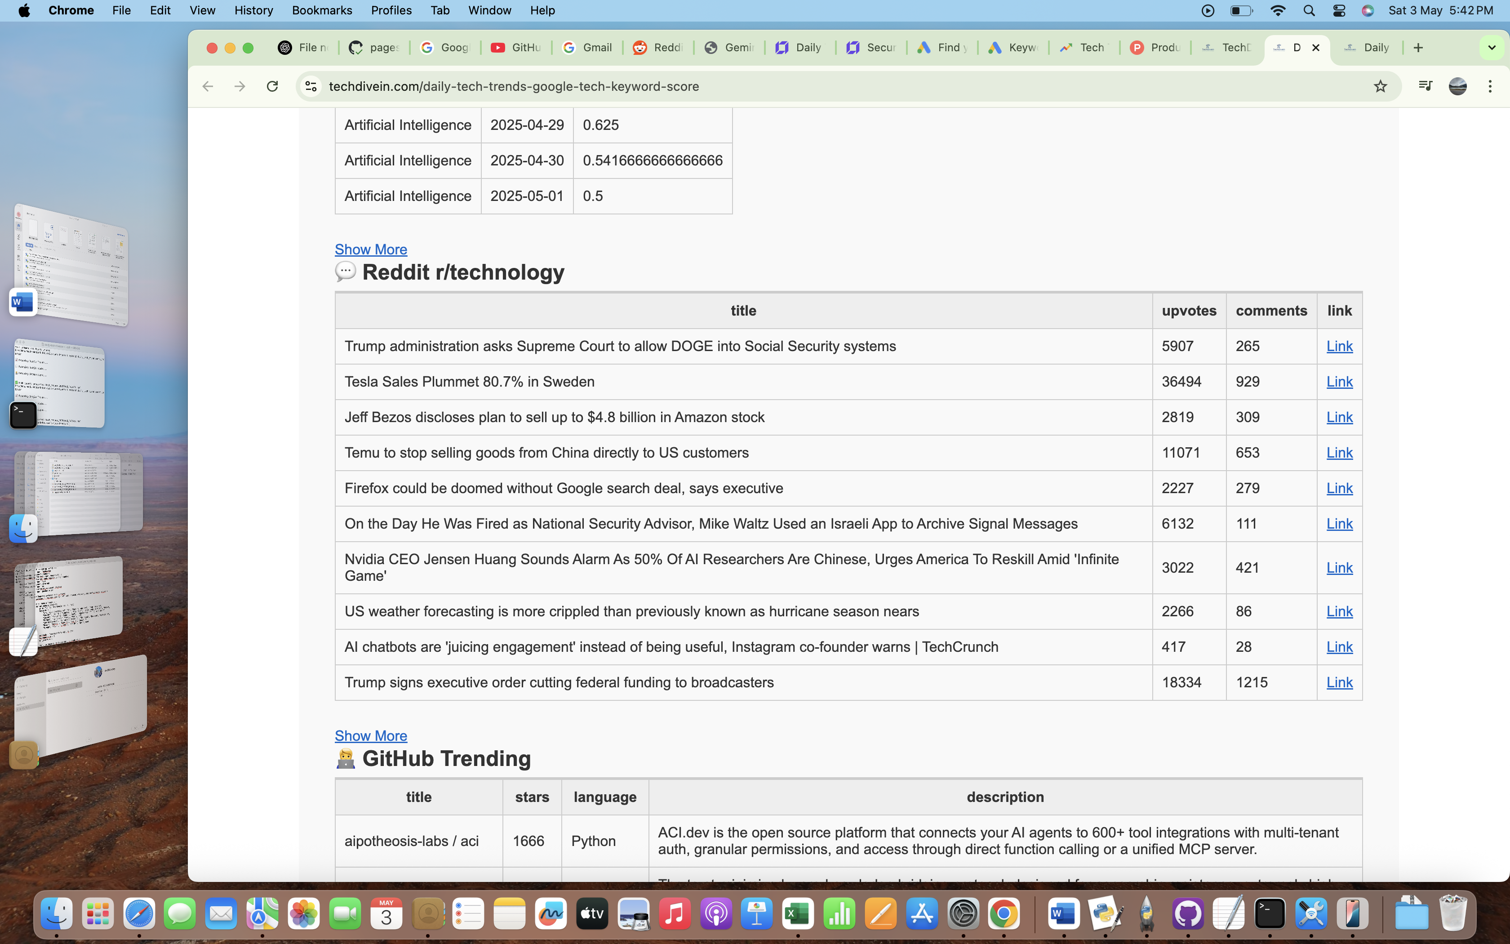
Task: Open Link for Temu China goods row
Action: click(x=1339, y=453)
